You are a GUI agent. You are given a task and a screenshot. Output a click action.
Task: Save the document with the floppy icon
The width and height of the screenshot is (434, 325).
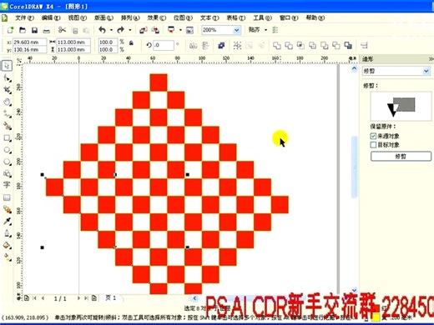pyautogui.click(x=34, y=30)
